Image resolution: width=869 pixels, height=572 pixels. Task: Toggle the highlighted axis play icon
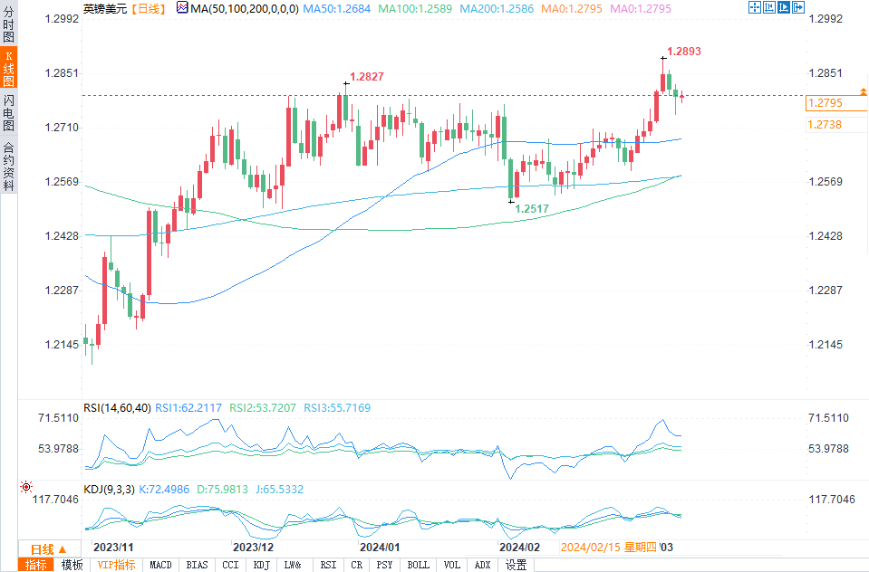(x=784, y=7)
